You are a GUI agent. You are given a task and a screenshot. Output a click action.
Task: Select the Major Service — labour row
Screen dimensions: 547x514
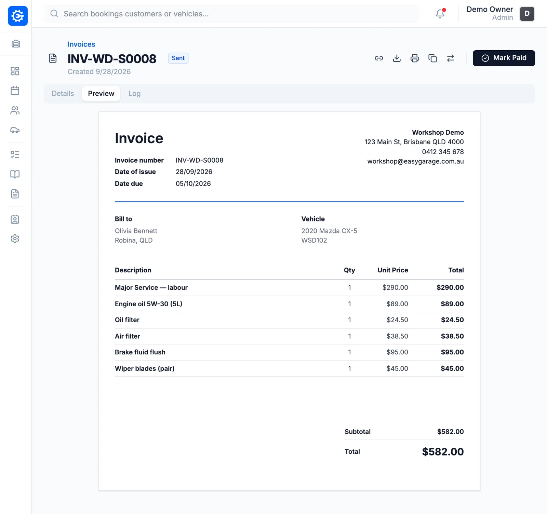(289, 288)
